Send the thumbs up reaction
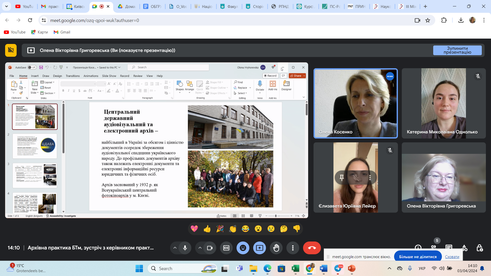This screenshot has width=491, height=276. [207, 229]
